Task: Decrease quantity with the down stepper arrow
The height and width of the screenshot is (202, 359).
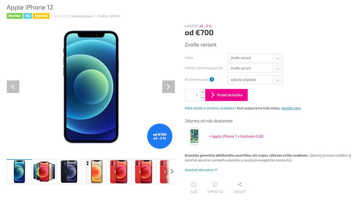Action: pos(203,98)
